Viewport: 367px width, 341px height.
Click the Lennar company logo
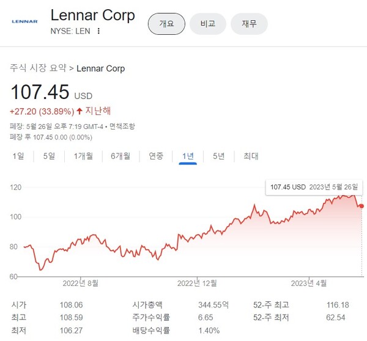(x=25, y=21)
